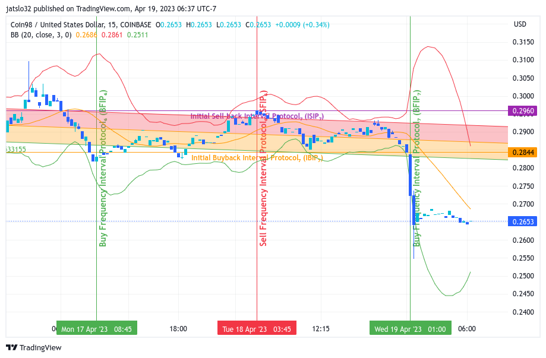Click the 0.3150 price axis label
The image size is (546, 358).
(x=523, y=42)
